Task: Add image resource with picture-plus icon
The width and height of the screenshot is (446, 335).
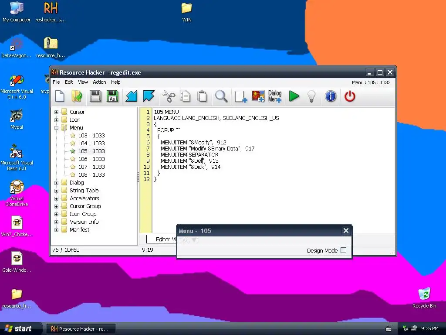Action: [258, 96]
